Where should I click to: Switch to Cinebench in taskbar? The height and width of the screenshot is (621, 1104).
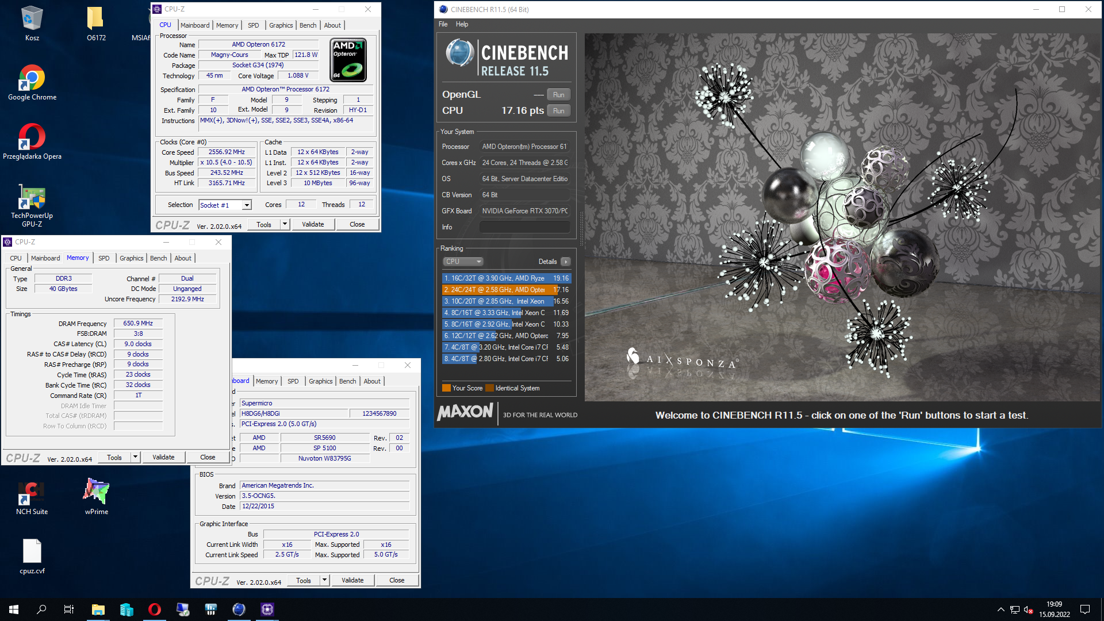(x=239, y=609)
